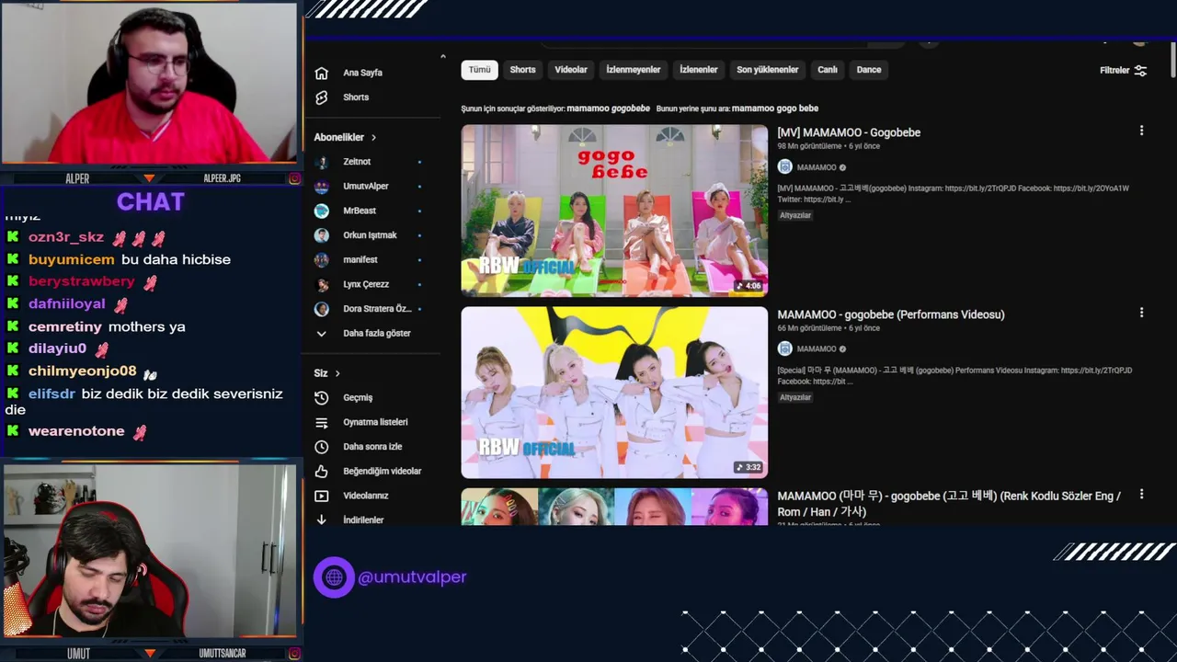This screenshot has height=662, width=1177.
Task: Open MAMAMOO - gogobebe (Performans Videosu) title
Action: (x=891, y=314)
